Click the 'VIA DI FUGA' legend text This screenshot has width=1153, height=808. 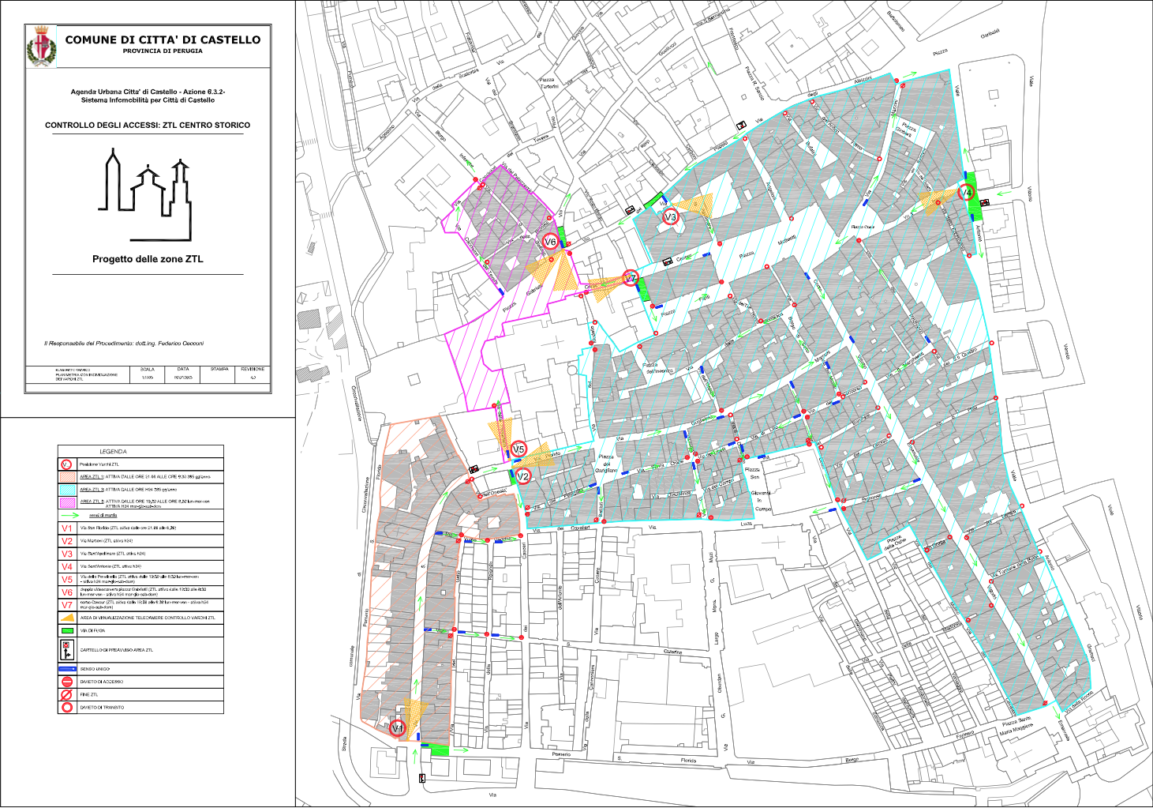point(92,630)
